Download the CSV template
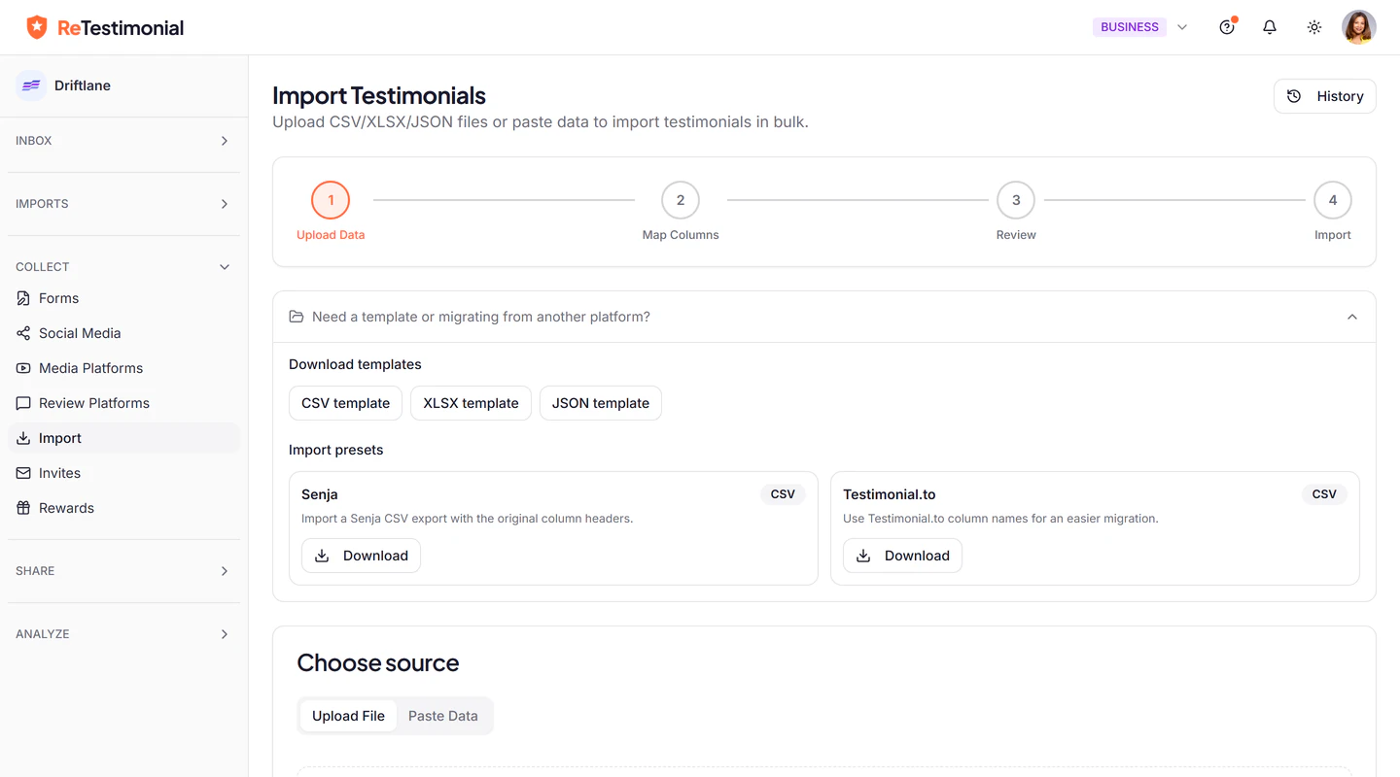This screenshot has width=1400, height=777. coord(345,403)
